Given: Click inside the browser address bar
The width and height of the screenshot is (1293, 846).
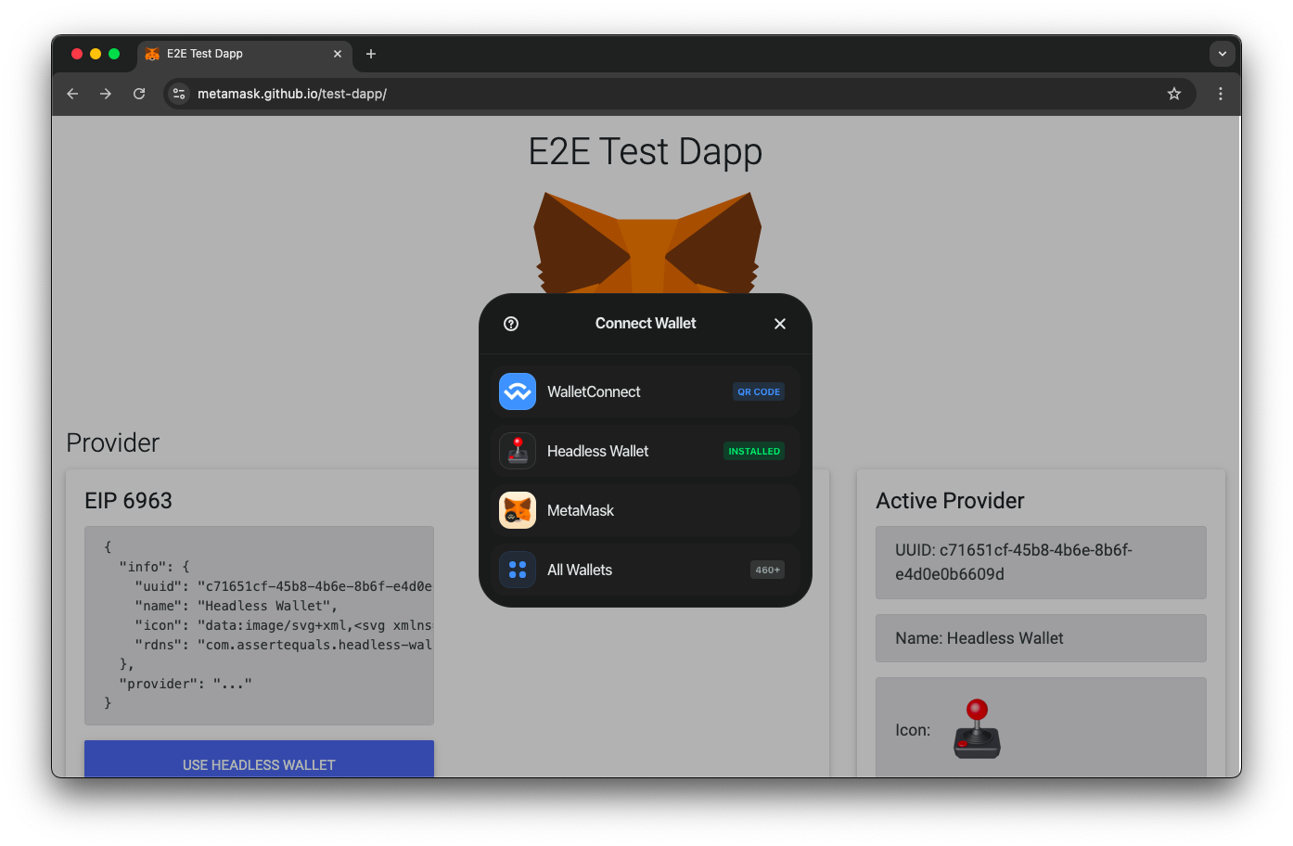Looking at the screenshot, I should pos(557,94).
